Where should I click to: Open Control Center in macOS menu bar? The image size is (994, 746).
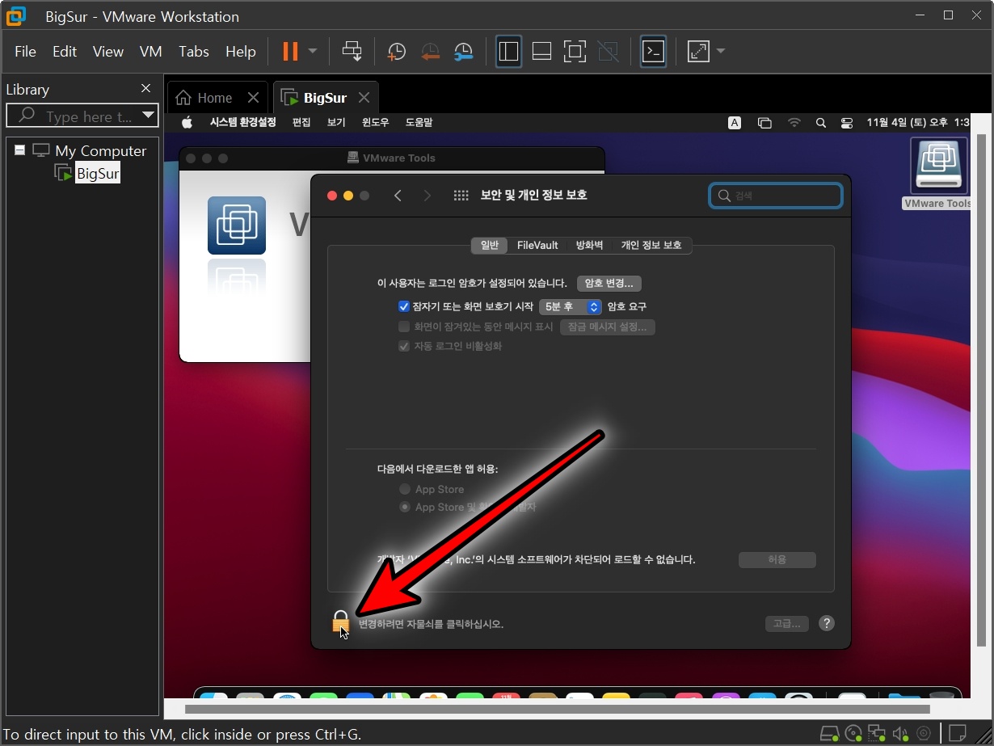pyautogui.click(x=846, y=123)
